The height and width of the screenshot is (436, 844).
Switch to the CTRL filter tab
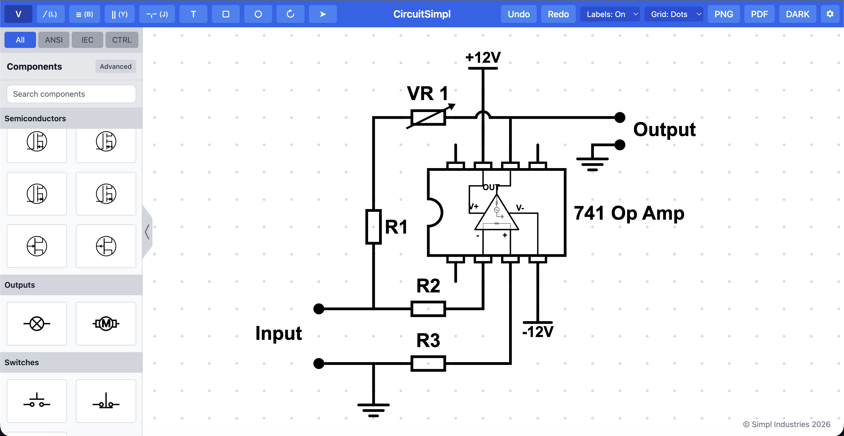coord(122,40)
